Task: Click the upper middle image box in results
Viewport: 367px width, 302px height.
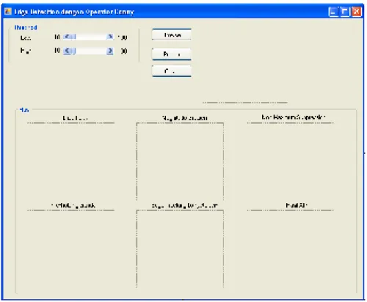Action: pyautogui.click(x=180, y=161)
